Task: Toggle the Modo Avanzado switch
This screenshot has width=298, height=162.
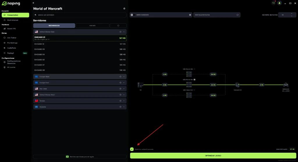Action: click(132, 15)
